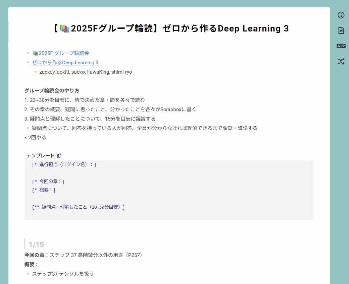Screen dimensions: 349x284
Task: Open the 2025F グループ輪読会 link
Action: tap(64, 53)
